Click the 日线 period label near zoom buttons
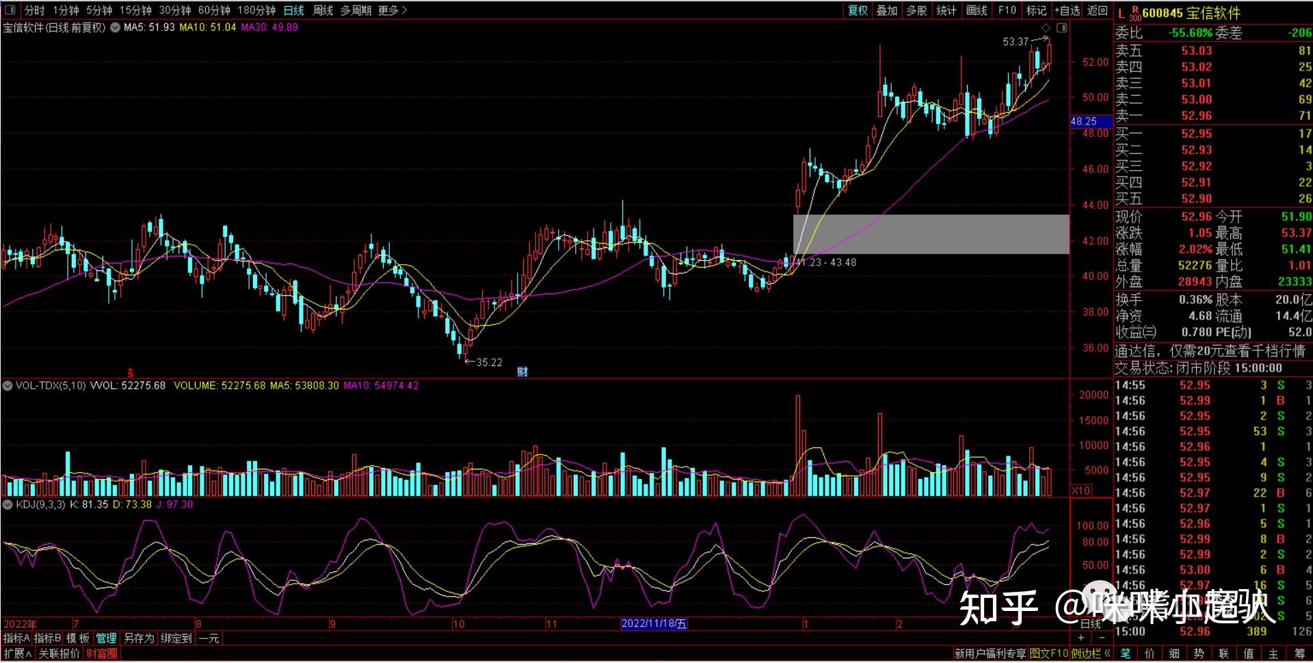 pos(1091,624)
